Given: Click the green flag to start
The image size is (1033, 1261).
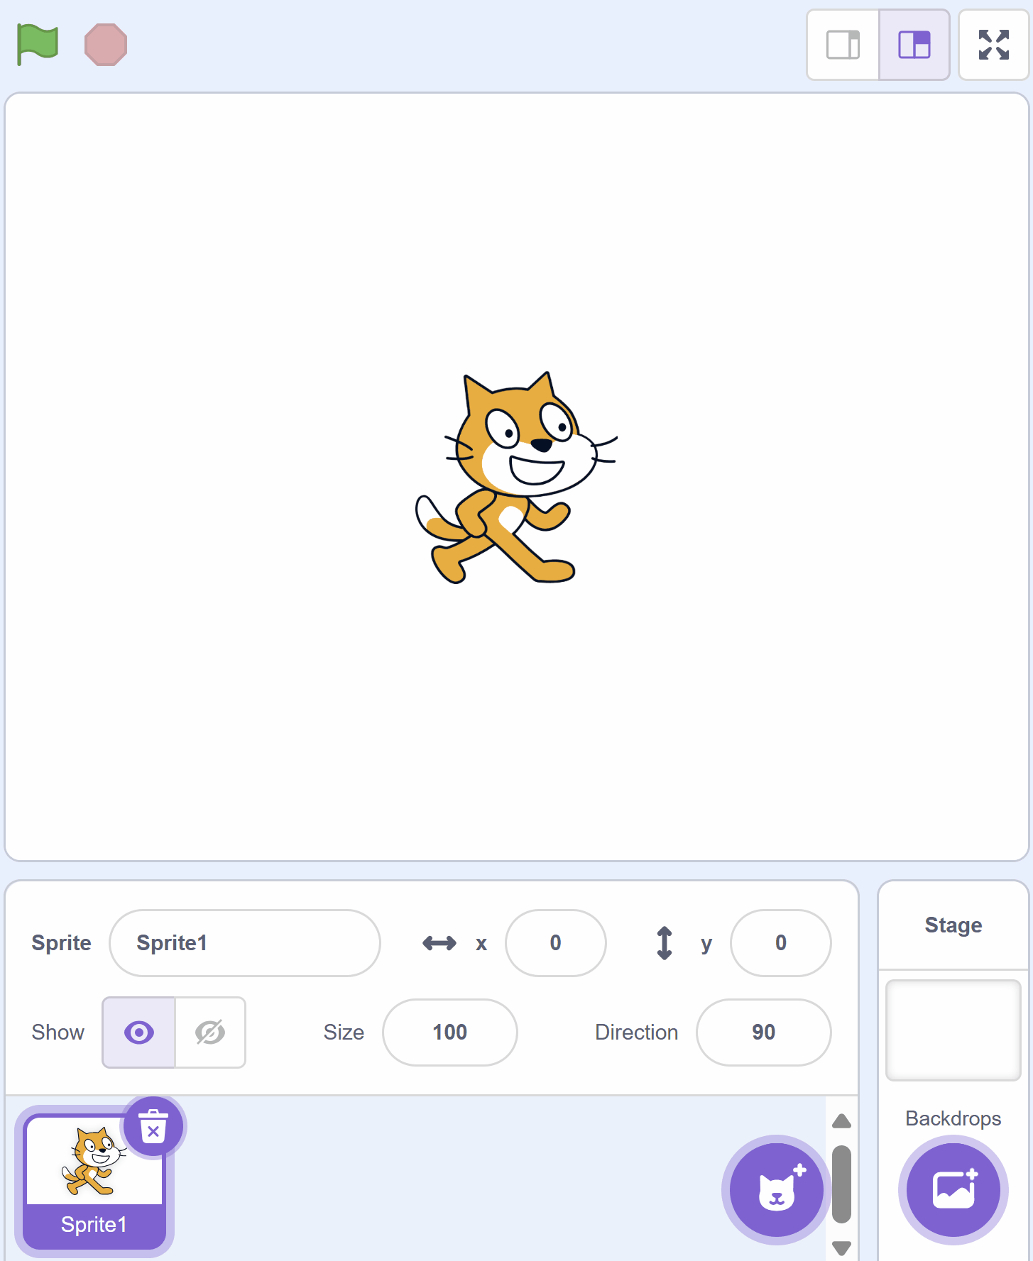Looking at the screenshot, I should (38, 45).
